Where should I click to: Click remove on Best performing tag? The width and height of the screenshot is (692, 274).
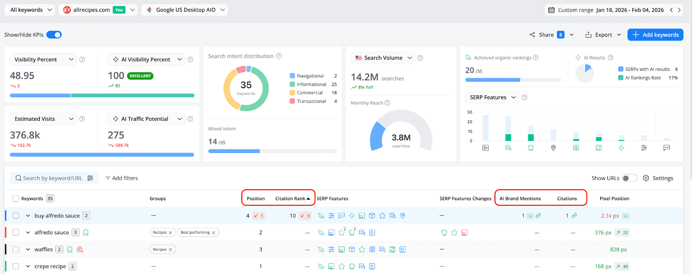tap(214, 233)
